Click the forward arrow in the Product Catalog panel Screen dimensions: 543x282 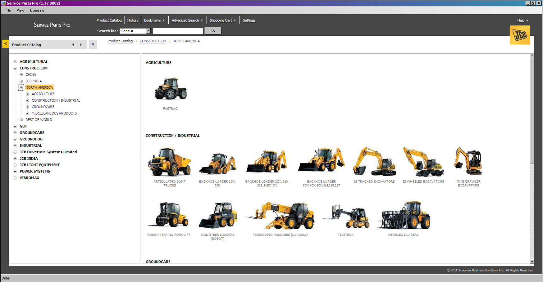[81, 45]
